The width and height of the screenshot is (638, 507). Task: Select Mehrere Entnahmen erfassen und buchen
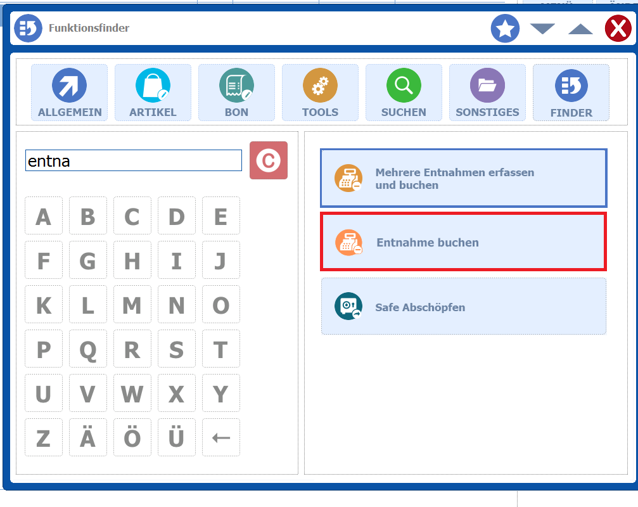click(x=463, y=178)
